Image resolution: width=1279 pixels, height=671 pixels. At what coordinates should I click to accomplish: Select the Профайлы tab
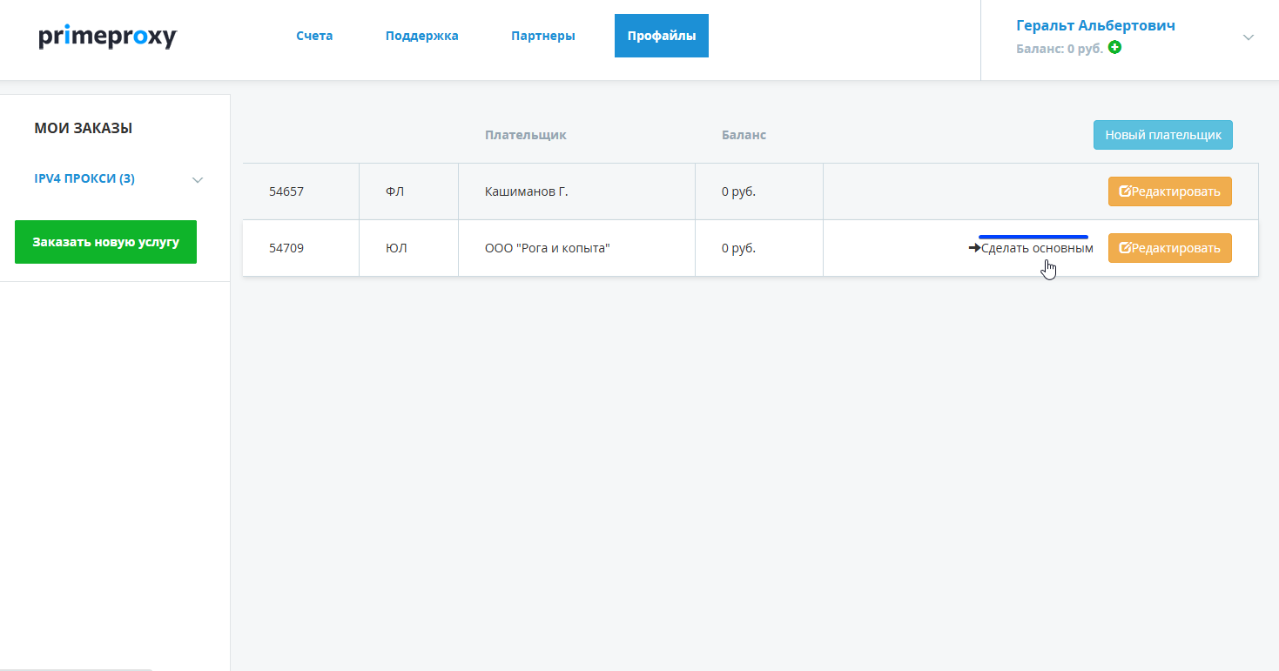tap(662, 36)
